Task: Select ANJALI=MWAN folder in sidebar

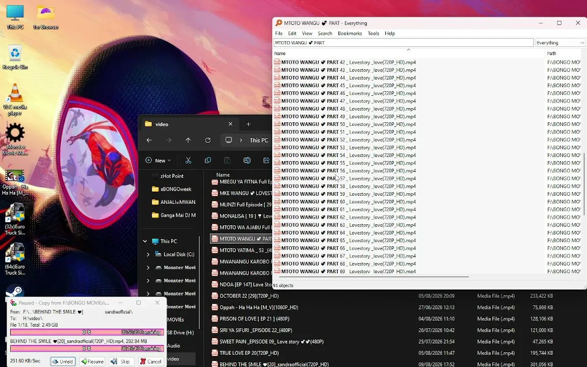Action: point(174,202)
